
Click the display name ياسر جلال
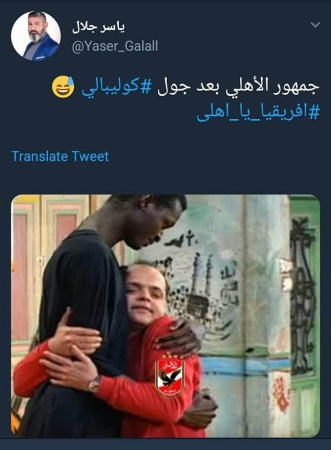[99, 28]
